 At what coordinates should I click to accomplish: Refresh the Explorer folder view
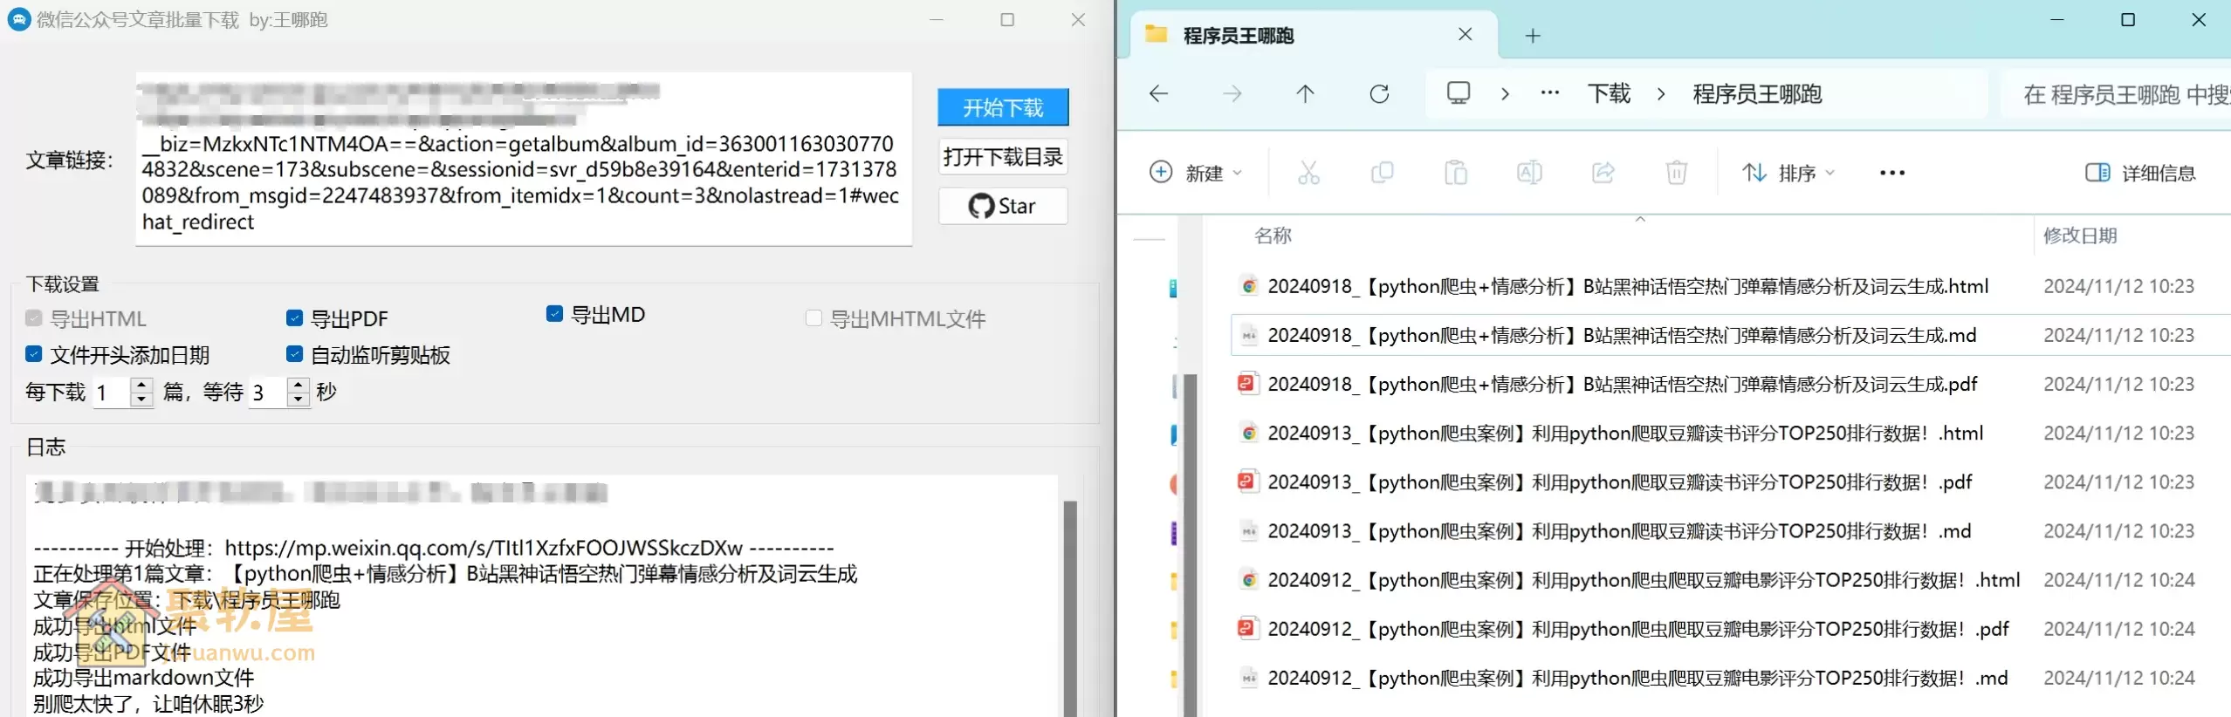coord(1379,94)
